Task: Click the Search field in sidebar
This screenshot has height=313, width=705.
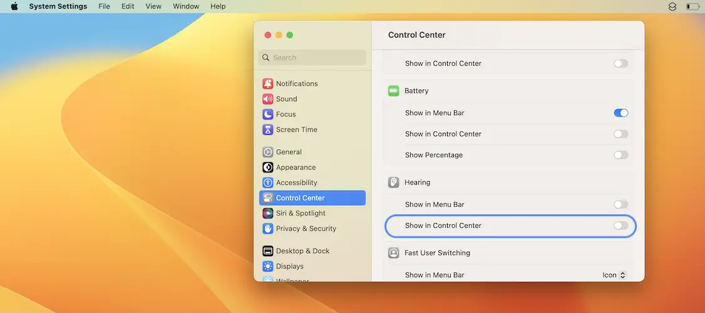Action: [x=313, y=58]
